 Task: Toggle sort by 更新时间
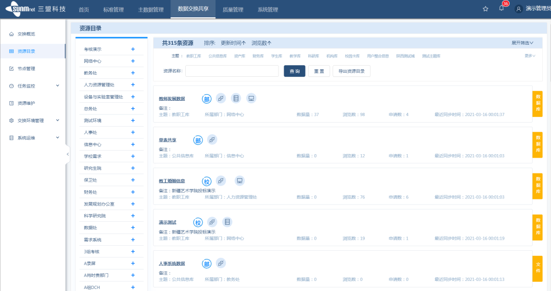pos(233,43)
